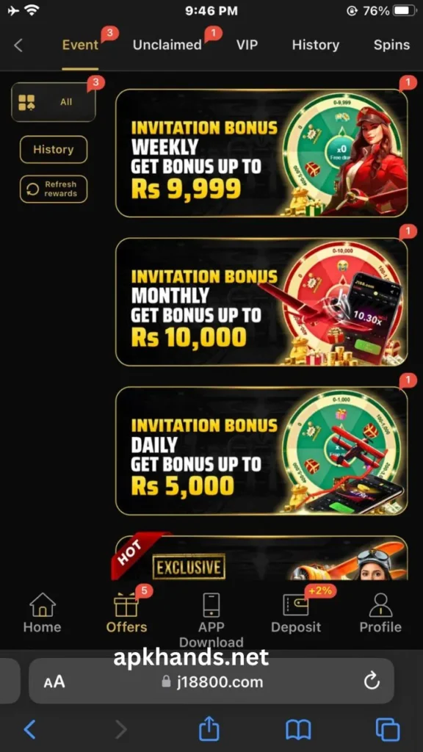This screenshot has height=752, width=423.
Task: Tap the Safari share icon
Action: 209,730
